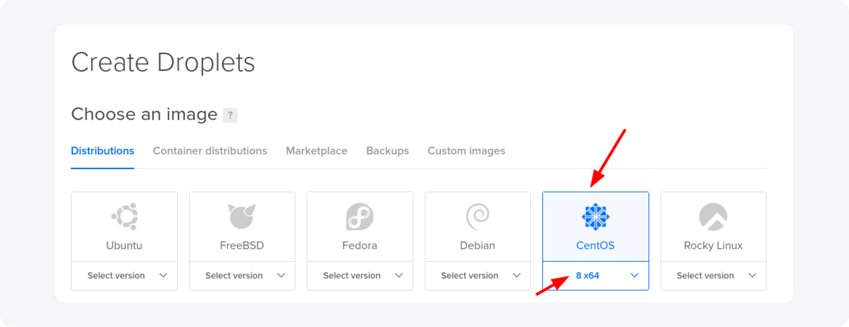Select the Distributions tab
The image size is (849, 327).
point(103,151)
